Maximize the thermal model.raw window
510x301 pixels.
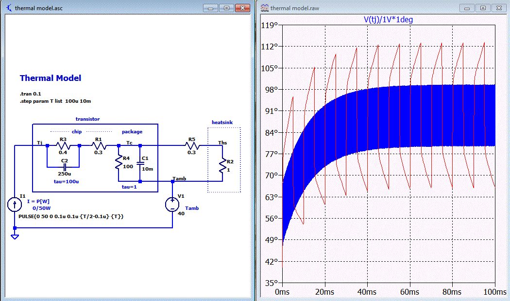(482, 8)
